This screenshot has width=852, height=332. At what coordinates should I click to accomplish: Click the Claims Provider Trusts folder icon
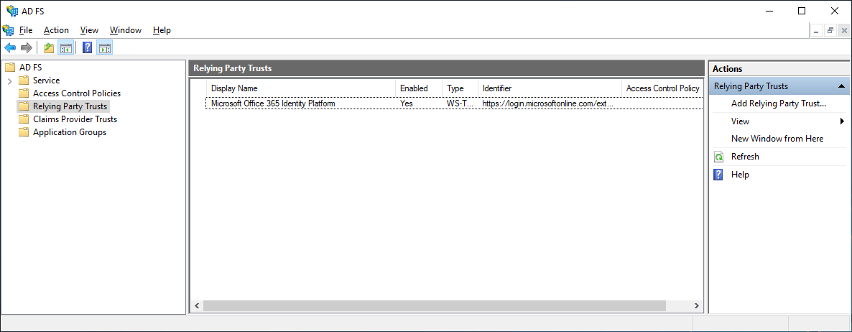(23, 119)
